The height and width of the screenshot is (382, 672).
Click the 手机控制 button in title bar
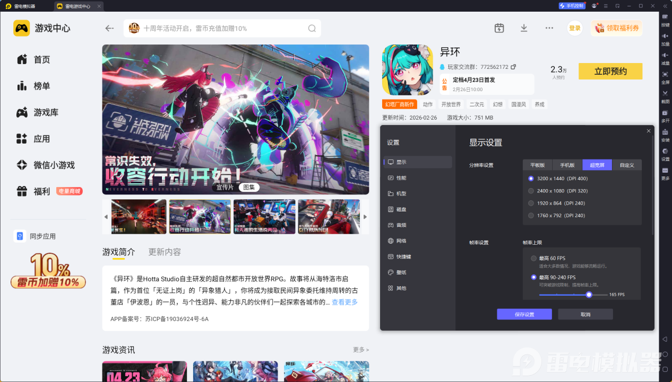pyautogui.click(x=572, y=6)
